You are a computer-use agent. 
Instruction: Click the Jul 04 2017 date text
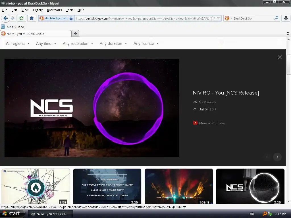coord(208,109)
